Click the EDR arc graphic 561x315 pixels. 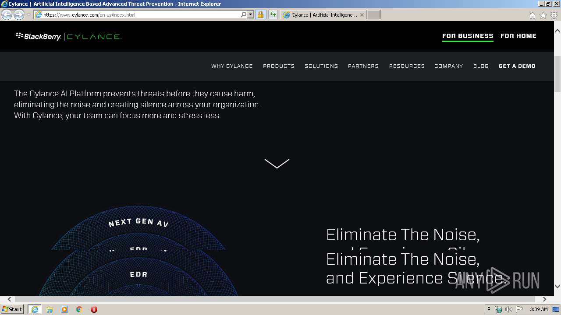(x=138, y=274)
